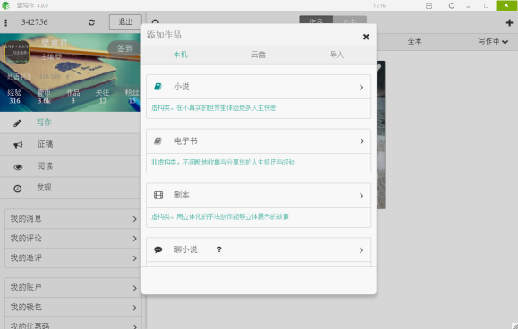Expand 我的评论 row
Viewport: 518px width, 329px height.
point(73,239)
